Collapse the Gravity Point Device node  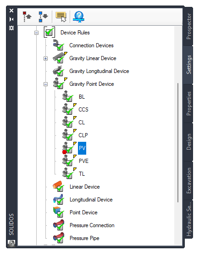(x=46, y=84)
